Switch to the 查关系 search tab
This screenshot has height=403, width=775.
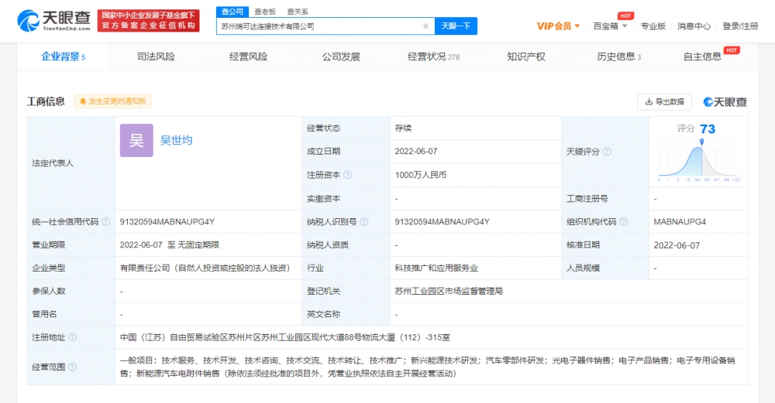tap(298, 12)
